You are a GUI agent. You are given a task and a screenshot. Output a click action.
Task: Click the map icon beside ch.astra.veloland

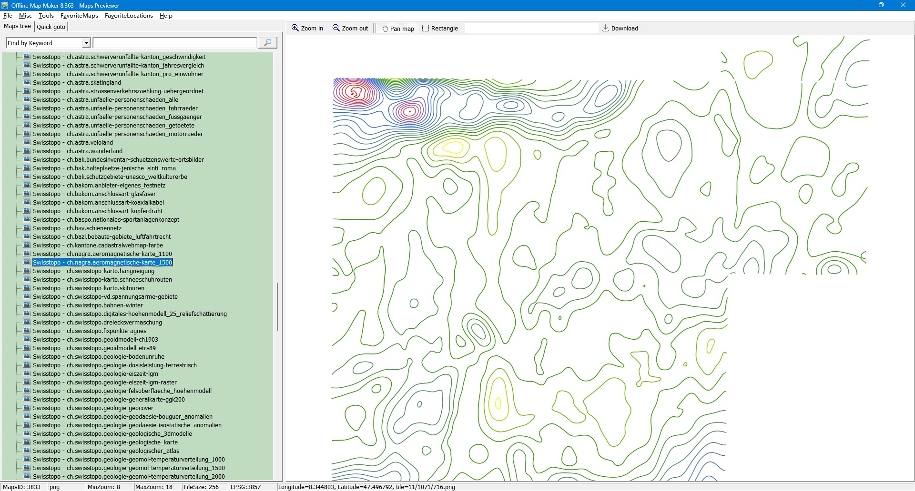(x=27, y=142)
